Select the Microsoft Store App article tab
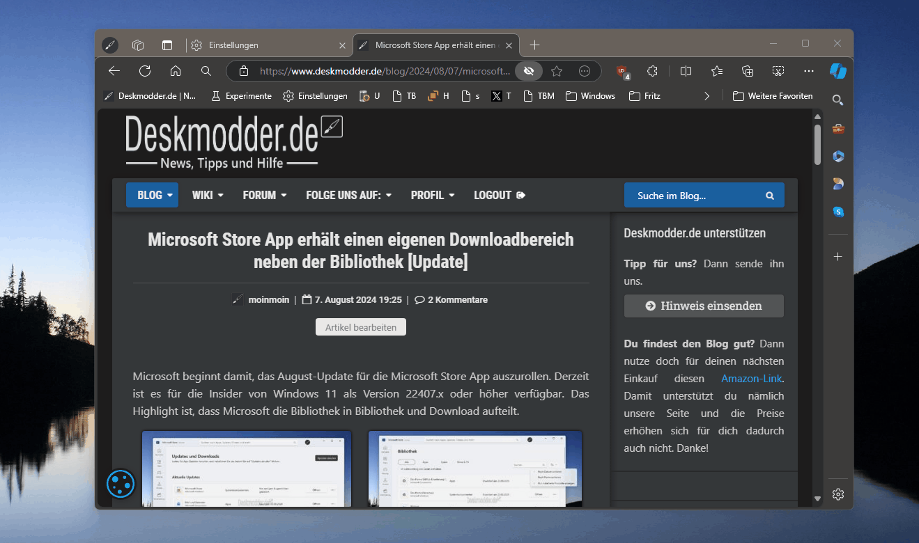The height and width of the screenshot is (543, 919). [x=436, y=45]
